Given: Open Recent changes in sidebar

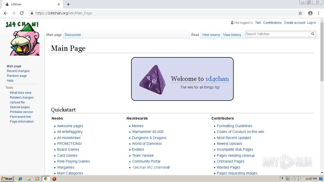Looking at the screenshot, I should tap(18, 71).
